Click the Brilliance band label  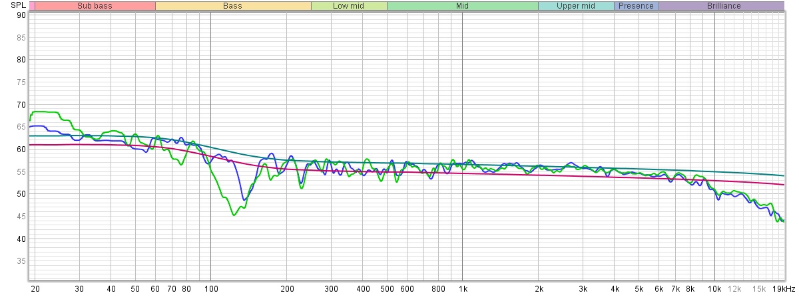721,6
